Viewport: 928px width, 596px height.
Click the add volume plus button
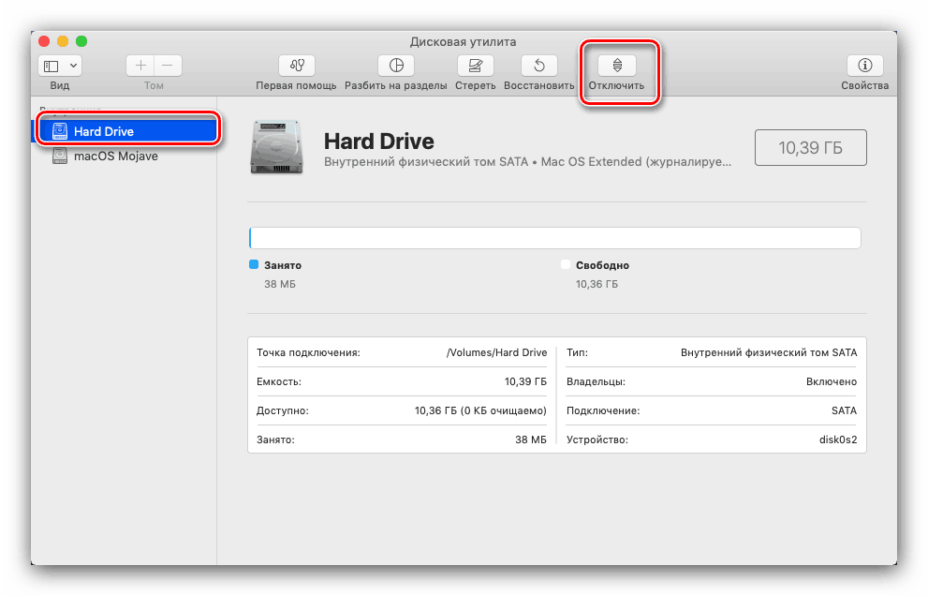click(140, 66)
